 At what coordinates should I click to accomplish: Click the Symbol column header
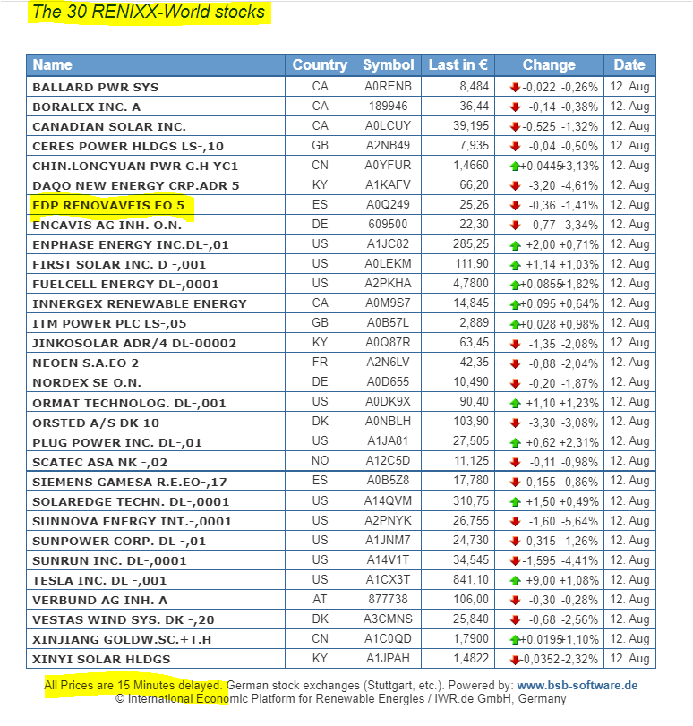[389, 64]
